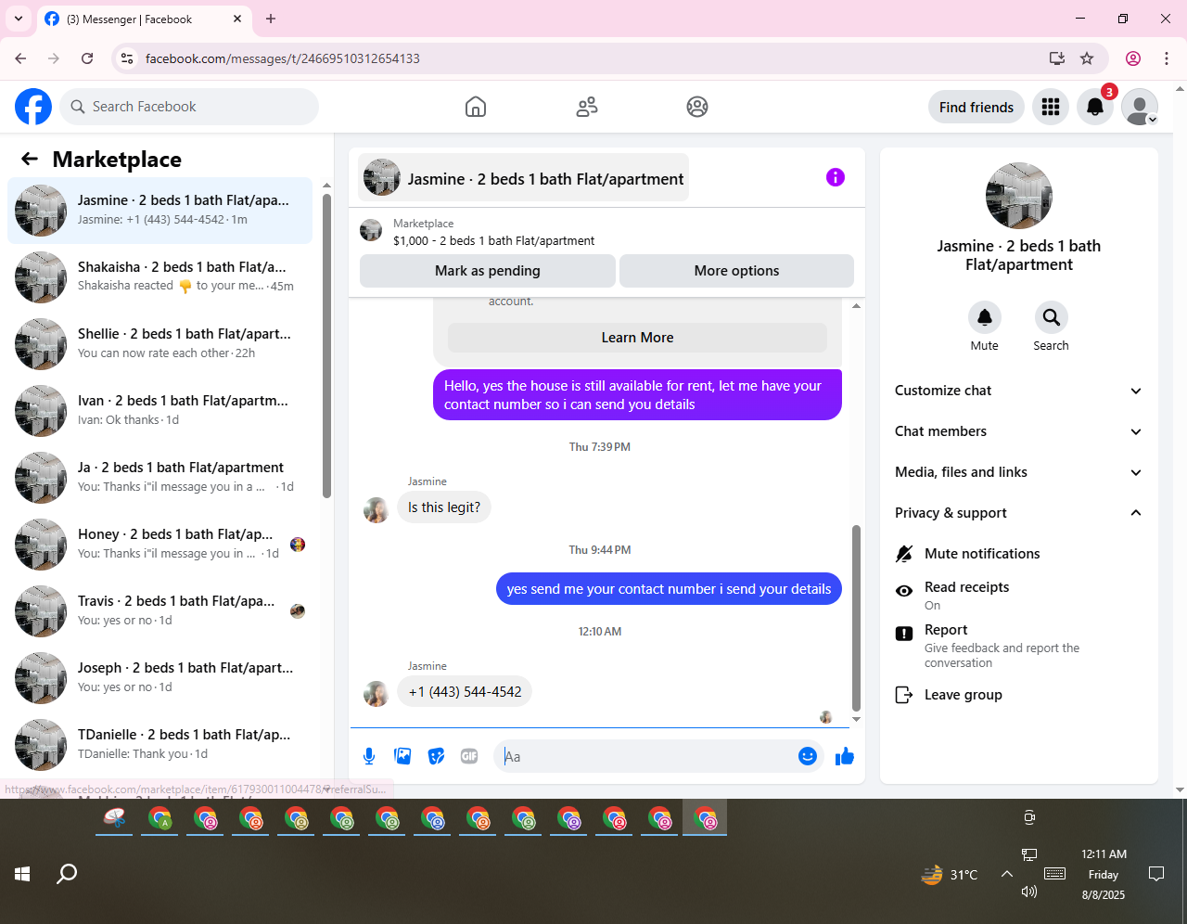Choose a GIF

469,756
